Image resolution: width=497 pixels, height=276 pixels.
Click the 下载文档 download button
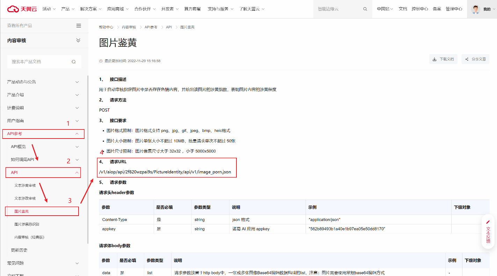(443, 59)
